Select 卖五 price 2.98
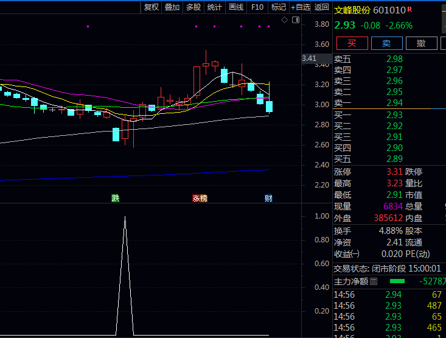The width and height of the screenshot is (446, 338). [394, 59]
